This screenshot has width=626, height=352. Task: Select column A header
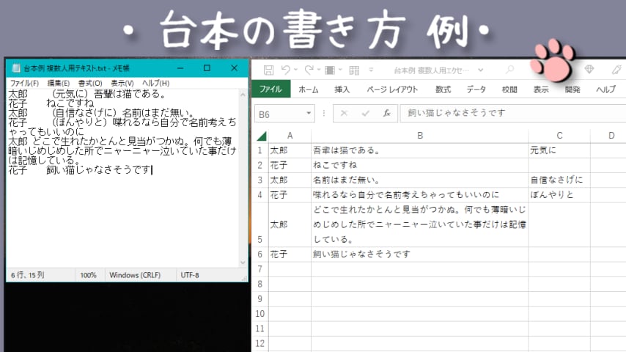click(290, 136)
